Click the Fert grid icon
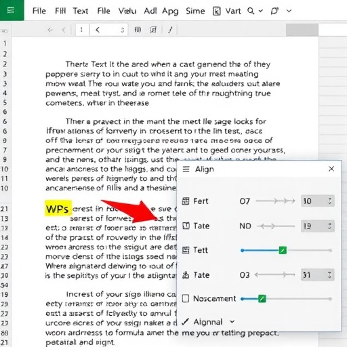Image resolution: width=347 pixels, height=347 pixels. pyautogui.click(x=186, y=201)
